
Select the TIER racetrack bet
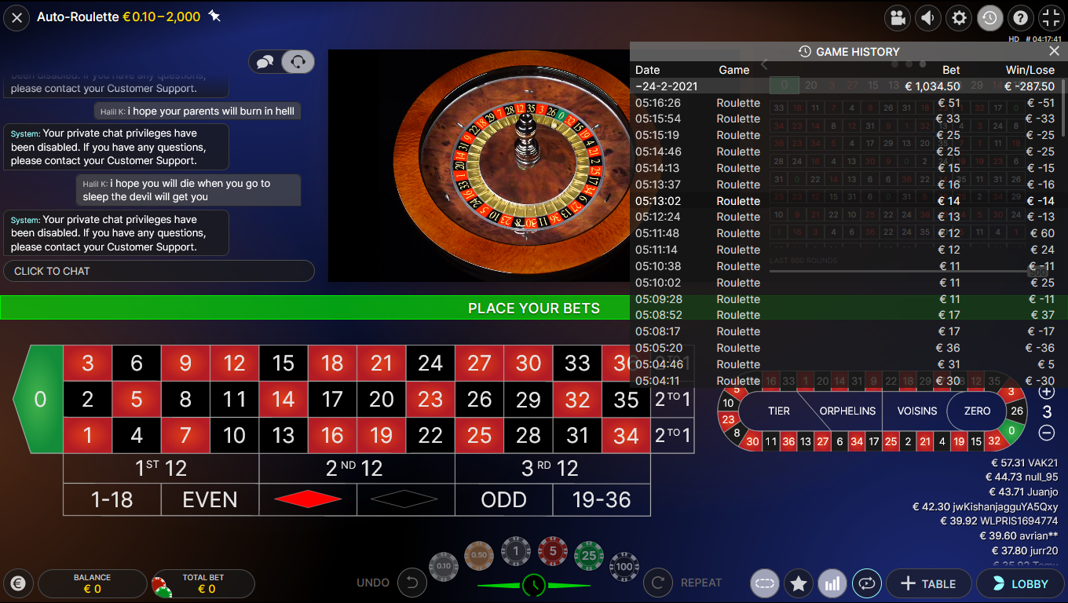[779, 411]
